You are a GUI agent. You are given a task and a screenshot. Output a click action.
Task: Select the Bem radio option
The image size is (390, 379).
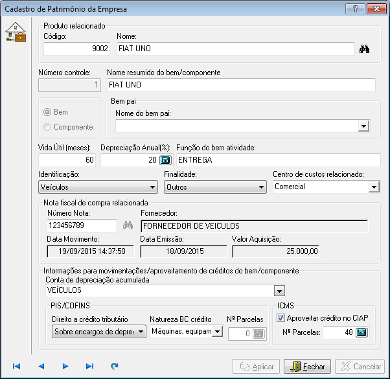pos(47,112)
